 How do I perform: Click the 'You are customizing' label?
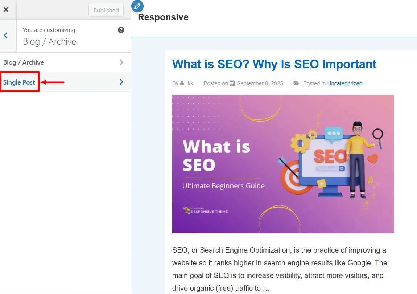[x=49, y=30]
